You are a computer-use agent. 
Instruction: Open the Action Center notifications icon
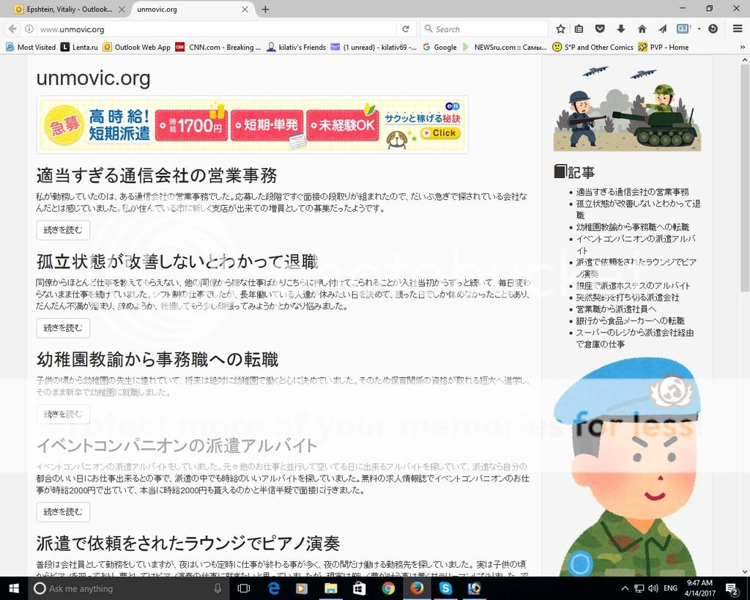click(732, 588)
